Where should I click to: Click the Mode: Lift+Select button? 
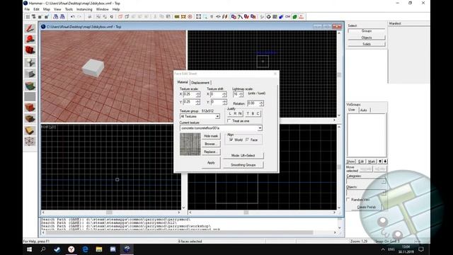click(x=243, y=155)
